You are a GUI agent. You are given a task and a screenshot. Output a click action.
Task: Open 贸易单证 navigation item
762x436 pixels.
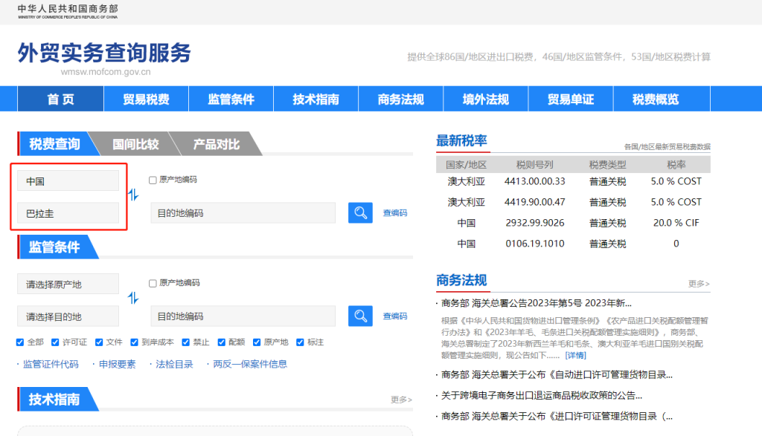coord(571,99)
